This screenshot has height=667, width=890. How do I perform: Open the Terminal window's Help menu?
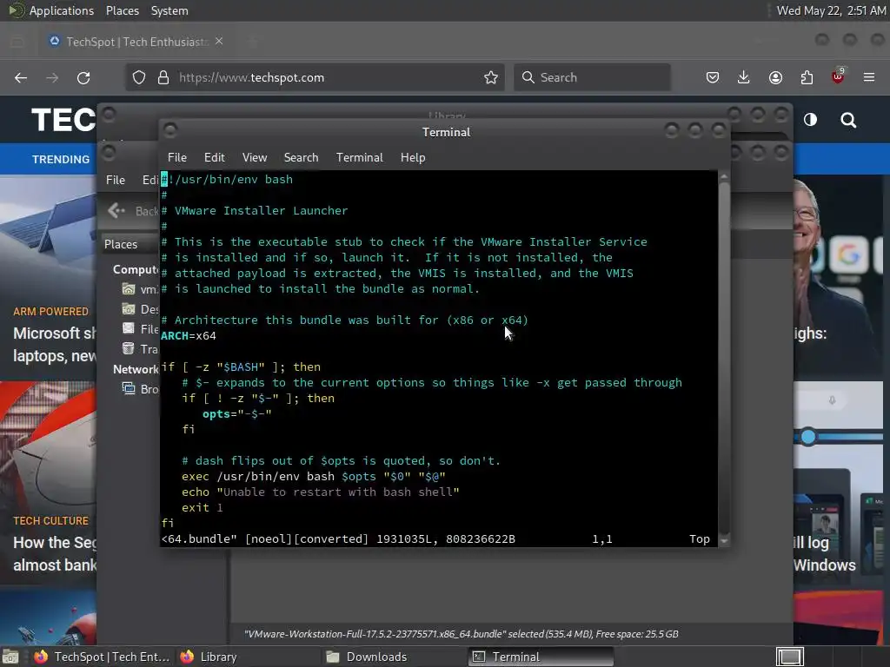point(413,158)
